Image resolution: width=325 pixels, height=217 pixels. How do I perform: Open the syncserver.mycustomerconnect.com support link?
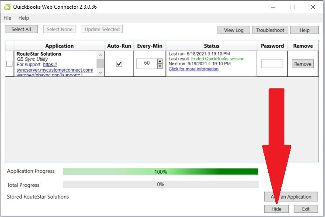coord(55,70)
